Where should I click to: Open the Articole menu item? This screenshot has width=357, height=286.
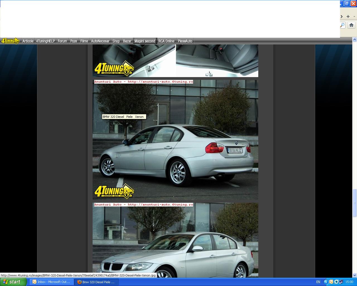point(28,41)
